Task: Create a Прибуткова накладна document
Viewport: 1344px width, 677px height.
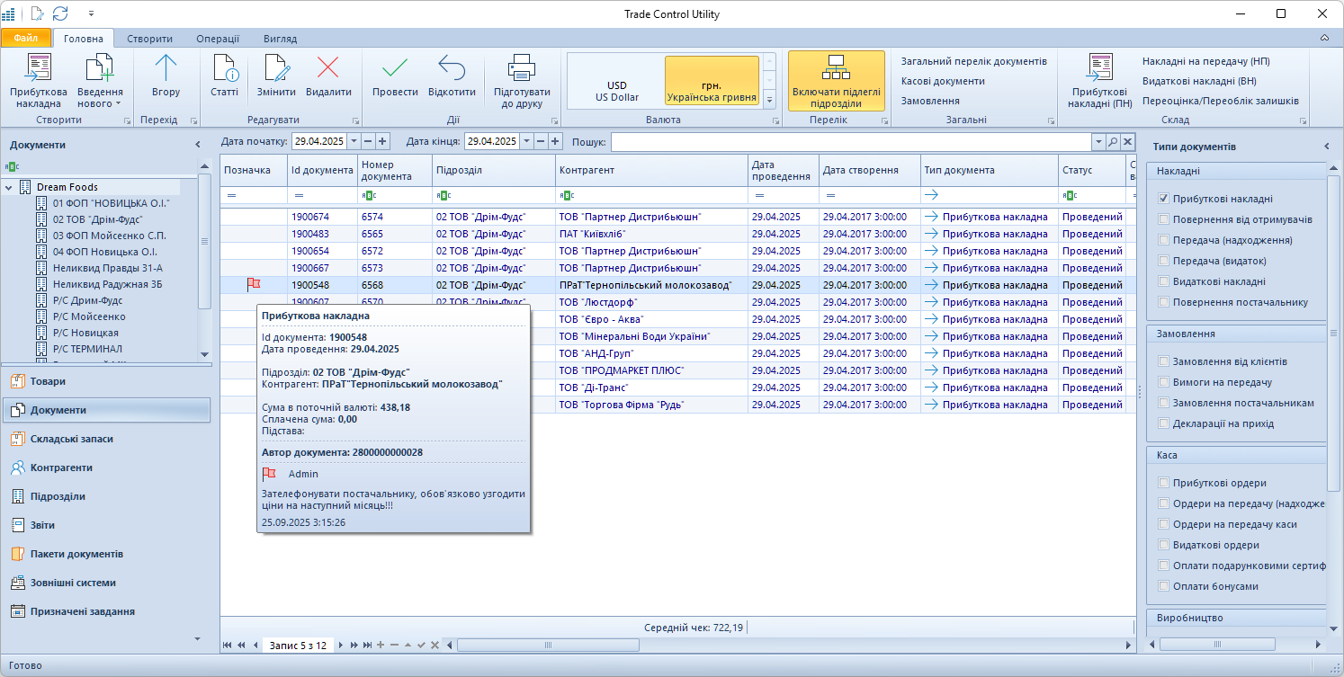Action: point(39,81)
